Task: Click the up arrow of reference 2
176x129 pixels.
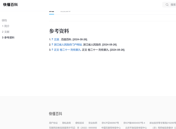Action: pos(52,44)
